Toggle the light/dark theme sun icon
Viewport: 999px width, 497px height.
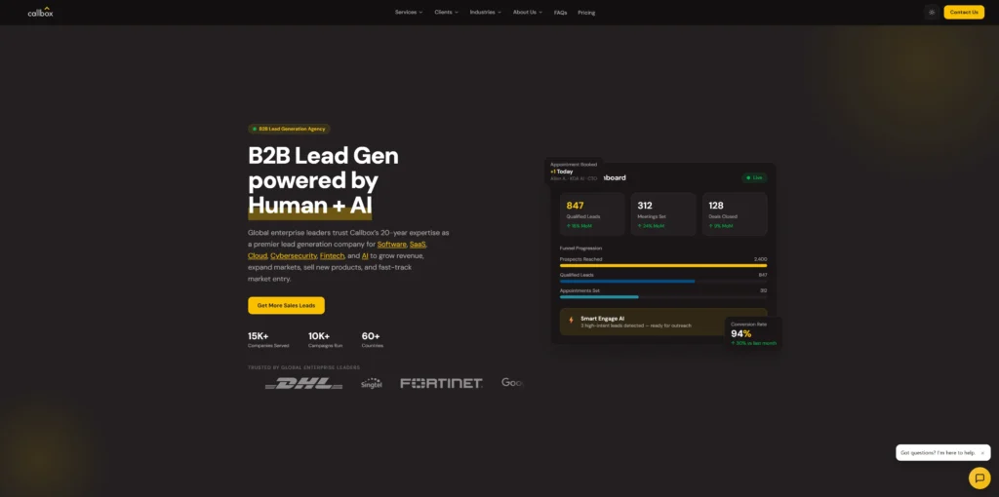pyautogui.click(x=932, y=12)
